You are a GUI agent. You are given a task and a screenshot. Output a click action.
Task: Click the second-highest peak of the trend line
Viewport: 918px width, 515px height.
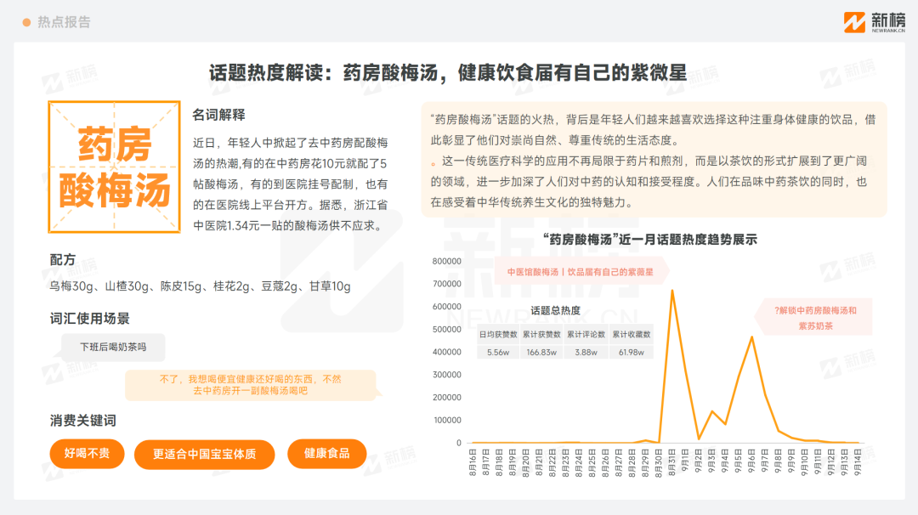pyautogui.click(x=751, y=337)
